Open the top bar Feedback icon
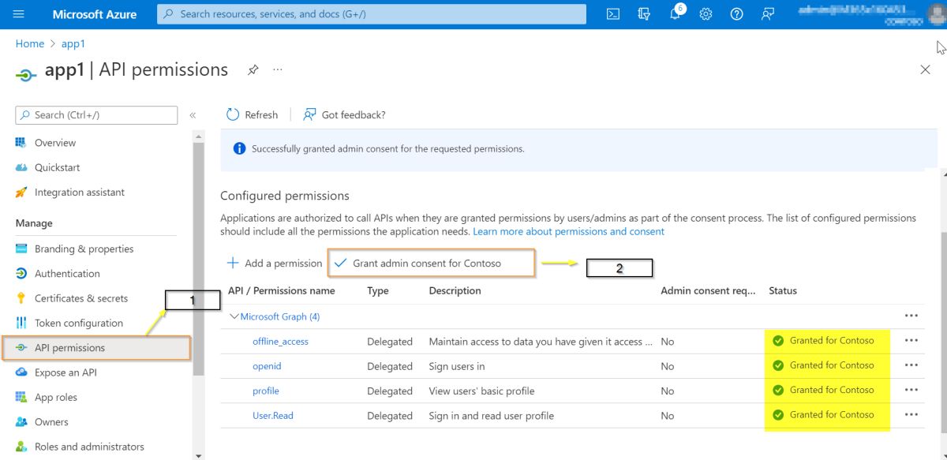Image resolution: width=947 pixels, height=460 pixels. pyautogui.click(x=767, y=14)
